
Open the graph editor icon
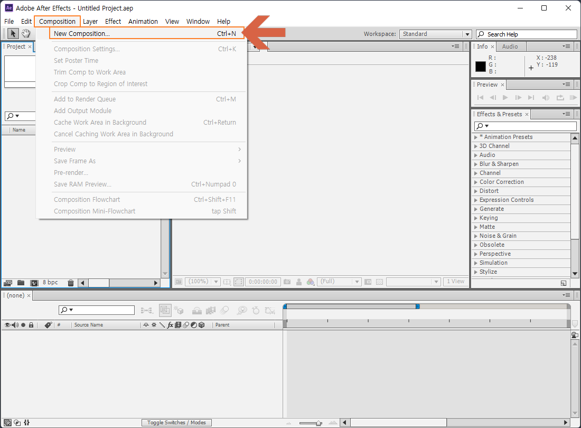click(x=270, y=311)
